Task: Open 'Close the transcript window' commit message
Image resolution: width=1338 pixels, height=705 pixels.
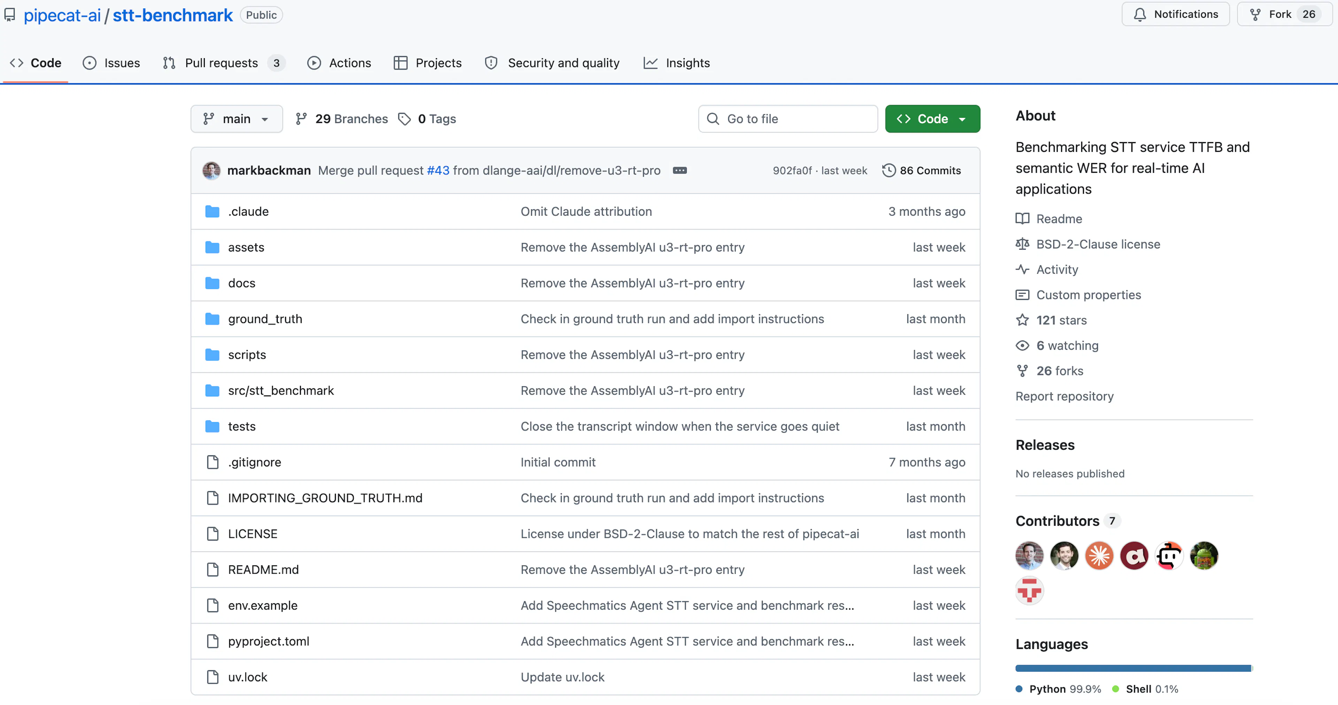Action: pyautogui.click(x=679, y=426)
